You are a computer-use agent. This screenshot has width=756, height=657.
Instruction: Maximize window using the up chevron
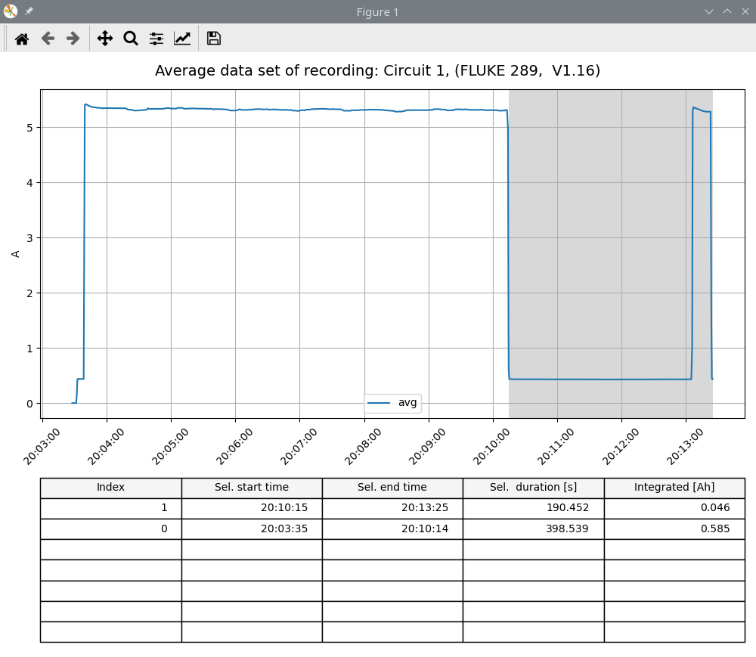[x=727, y=11]
